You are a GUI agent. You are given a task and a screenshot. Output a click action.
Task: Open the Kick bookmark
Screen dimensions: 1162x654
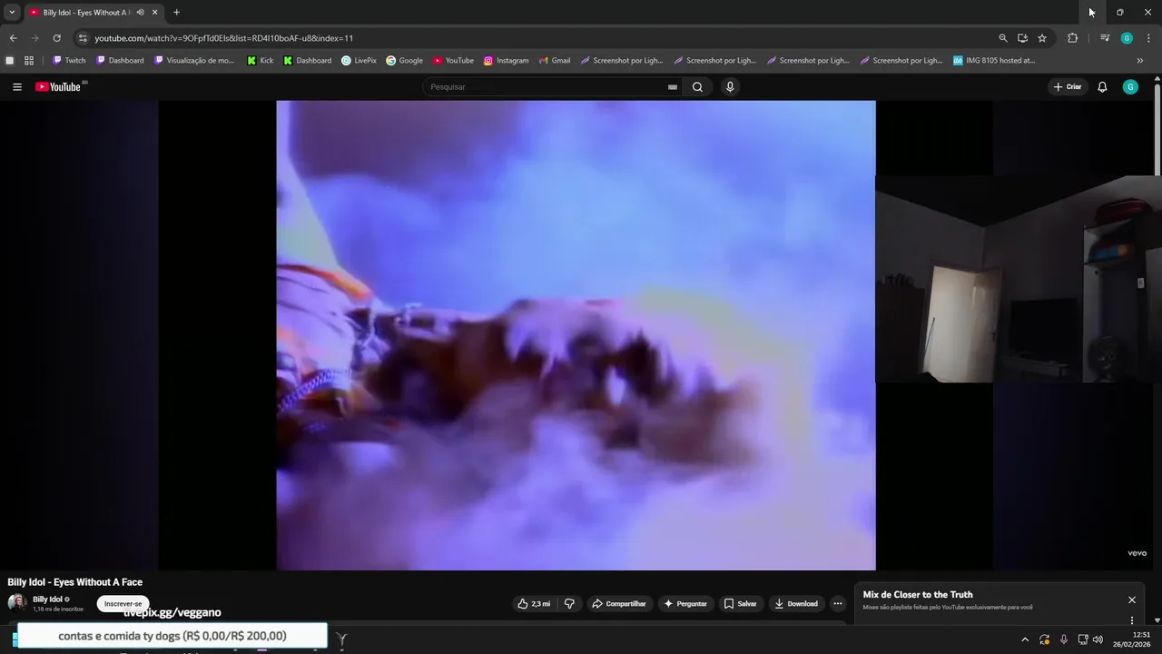[261, 61]
